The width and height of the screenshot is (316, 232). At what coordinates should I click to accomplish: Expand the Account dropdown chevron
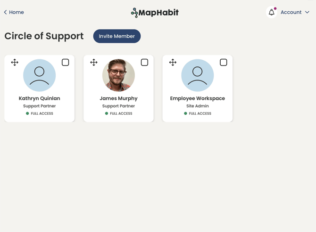[x=307, y=13]
